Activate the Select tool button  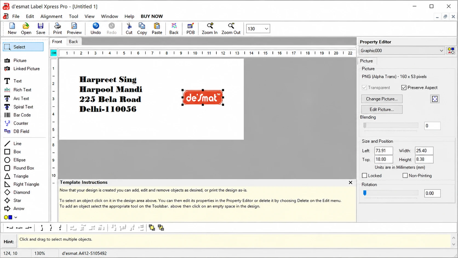(23, 47)
